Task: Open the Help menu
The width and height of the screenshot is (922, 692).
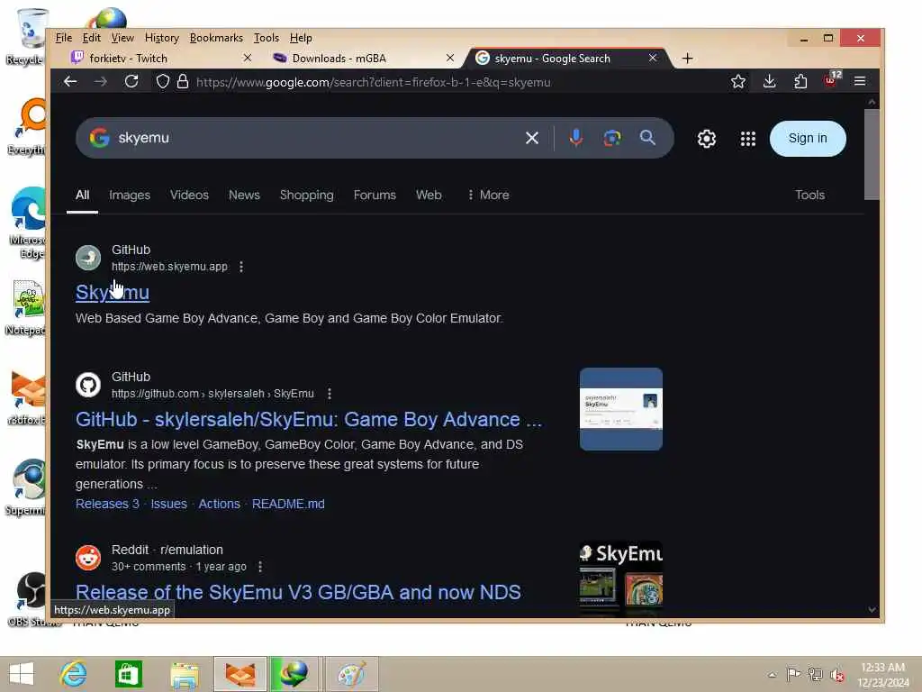Action: point(301,38)
